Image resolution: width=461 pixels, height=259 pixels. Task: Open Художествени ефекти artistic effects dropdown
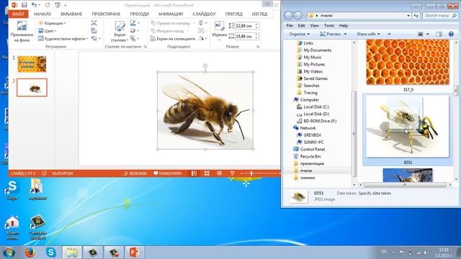click(x=63, y=38)
